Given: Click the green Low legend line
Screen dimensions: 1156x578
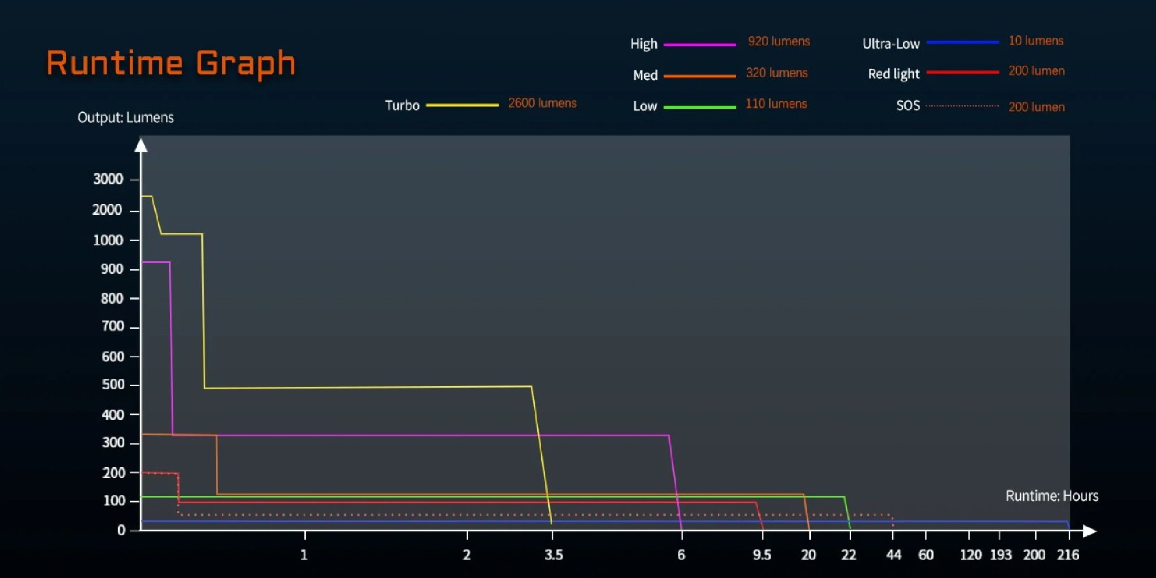Looking at the screenshot, I should pyautogui.click(x=699, y=107).
